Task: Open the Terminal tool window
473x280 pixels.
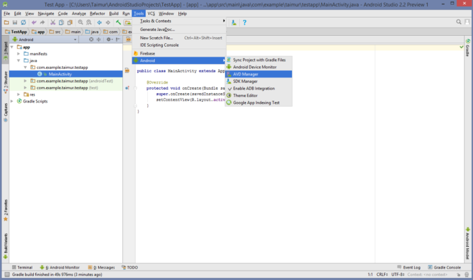Action: (x=21, y=267)
